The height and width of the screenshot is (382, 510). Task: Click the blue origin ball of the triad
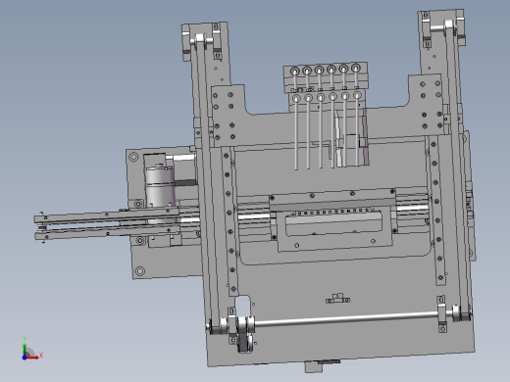point(25,358)
